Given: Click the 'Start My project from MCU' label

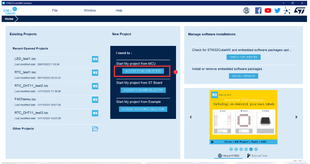Looking at the screenshot, I should pyautogui.click(x=136, y=64).
